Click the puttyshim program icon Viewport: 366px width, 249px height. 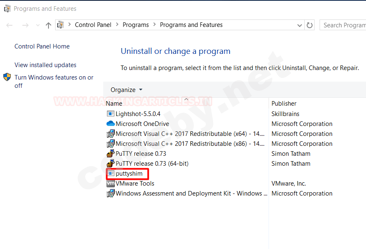click(111, 174)
